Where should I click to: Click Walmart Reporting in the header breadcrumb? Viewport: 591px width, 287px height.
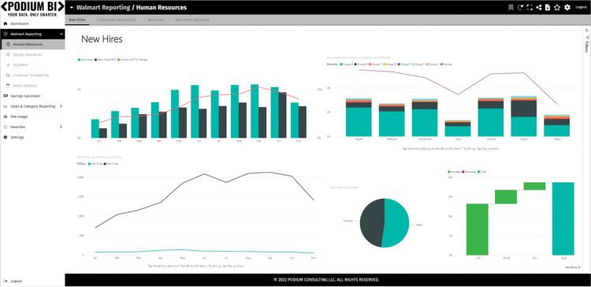[102, 8]
